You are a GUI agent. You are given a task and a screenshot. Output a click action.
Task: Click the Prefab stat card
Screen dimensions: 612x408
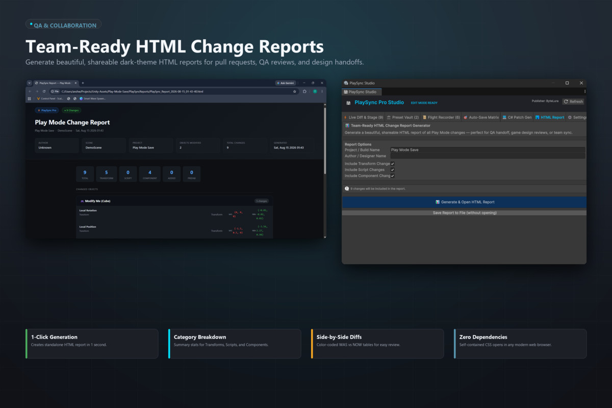coord(191,174)
